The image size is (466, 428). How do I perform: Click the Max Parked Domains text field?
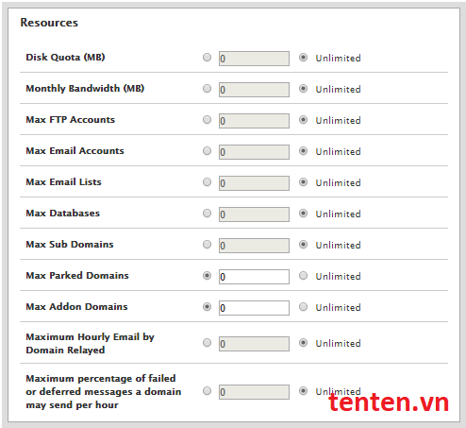[x=254, y=277]
